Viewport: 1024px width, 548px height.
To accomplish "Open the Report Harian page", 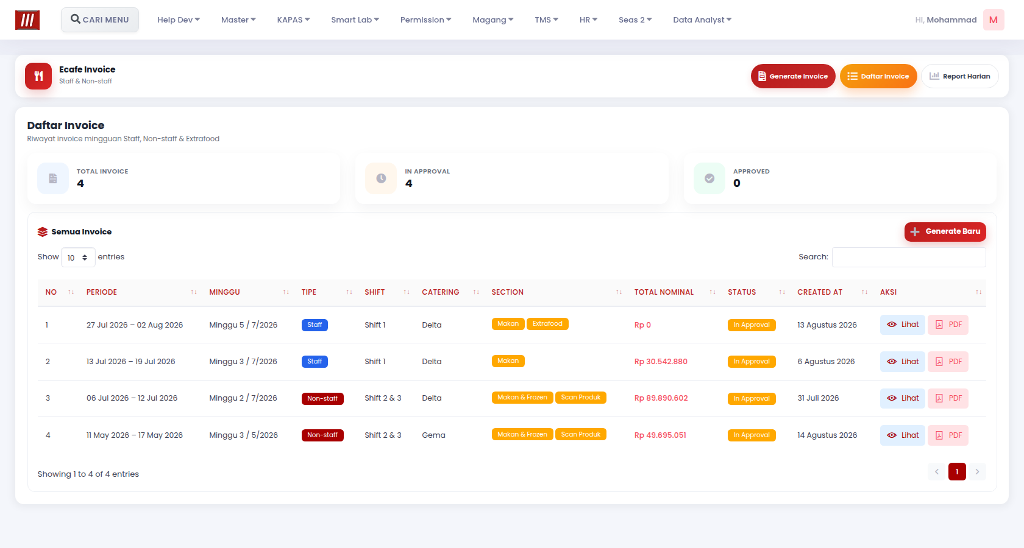I will [959, 76].
